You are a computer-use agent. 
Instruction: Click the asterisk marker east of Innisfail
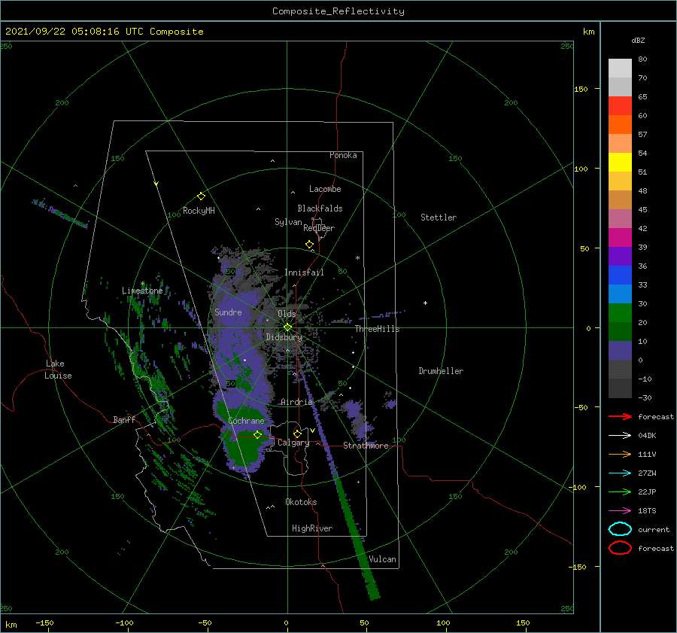357,258
